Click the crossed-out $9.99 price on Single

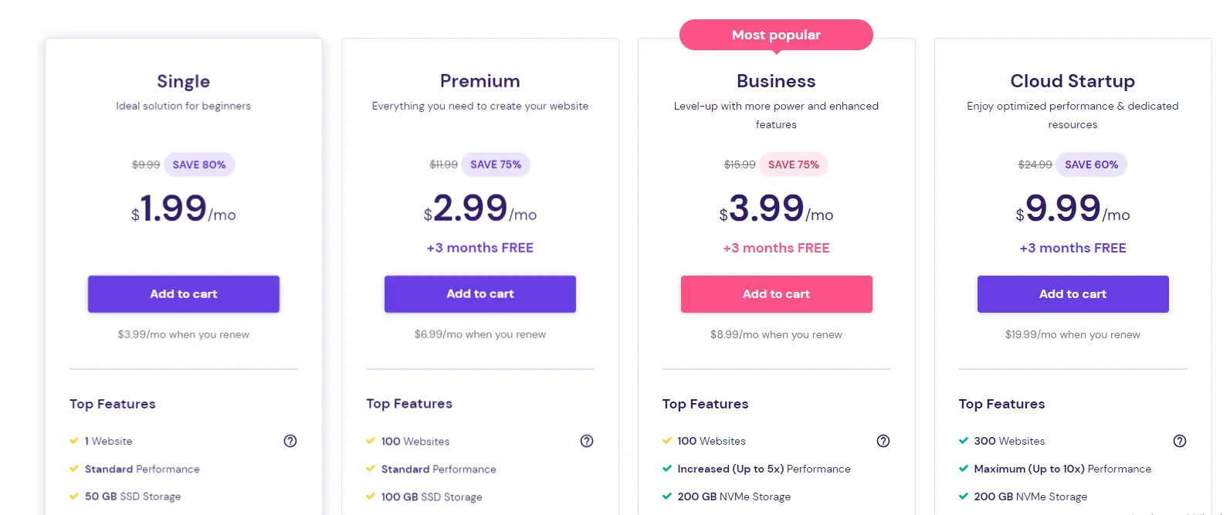click(145, 164)
